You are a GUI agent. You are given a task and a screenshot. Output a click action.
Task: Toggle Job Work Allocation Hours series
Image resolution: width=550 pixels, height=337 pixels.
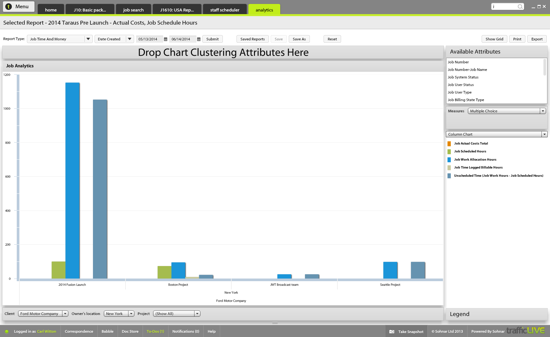(x=475, y=160)
